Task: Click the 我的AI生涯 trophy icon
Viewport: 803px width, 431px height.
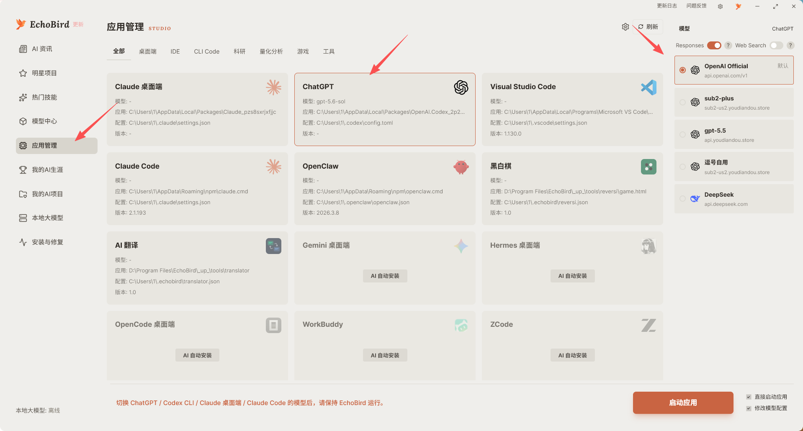Action: coord(23,170)
